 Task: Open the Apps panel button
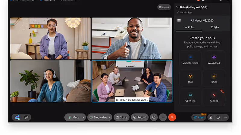(x=199, y=117)
